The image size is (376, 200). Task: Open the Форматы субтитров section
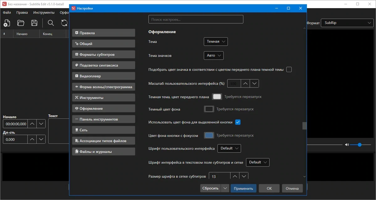point(104,54)
